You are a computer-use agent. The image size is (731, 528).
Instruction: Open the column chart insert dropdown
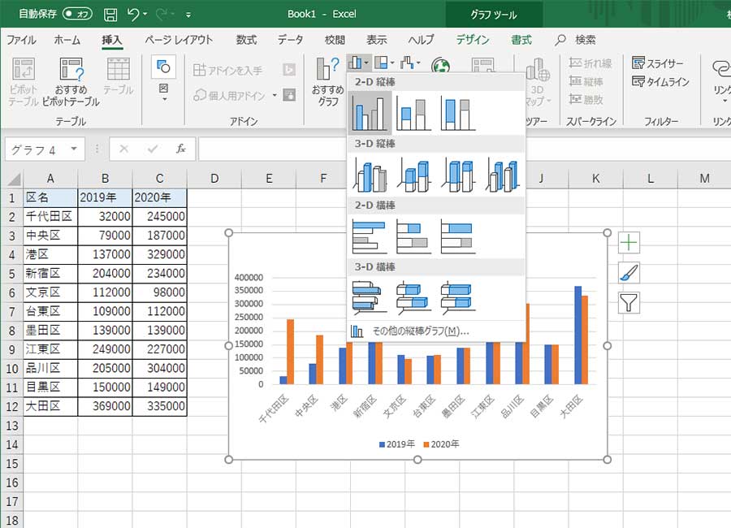pyautogui.click(x=359, y=63)
